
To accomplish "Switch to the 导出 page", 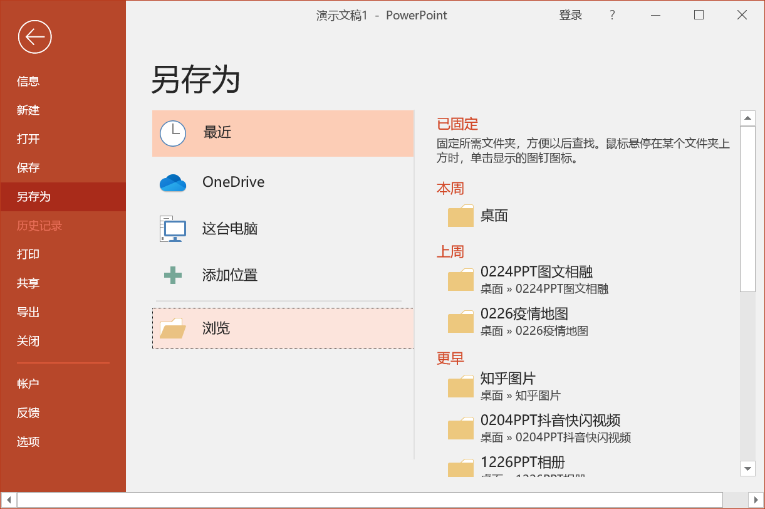I will [x=28, y=312].
